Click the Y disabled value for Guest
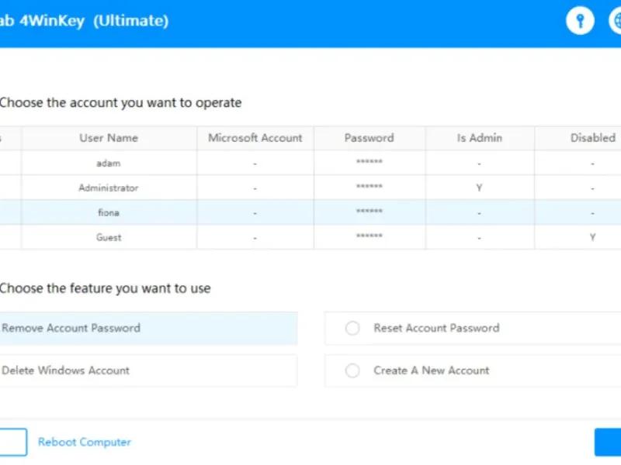621x465 pixels. pos(592,237)
